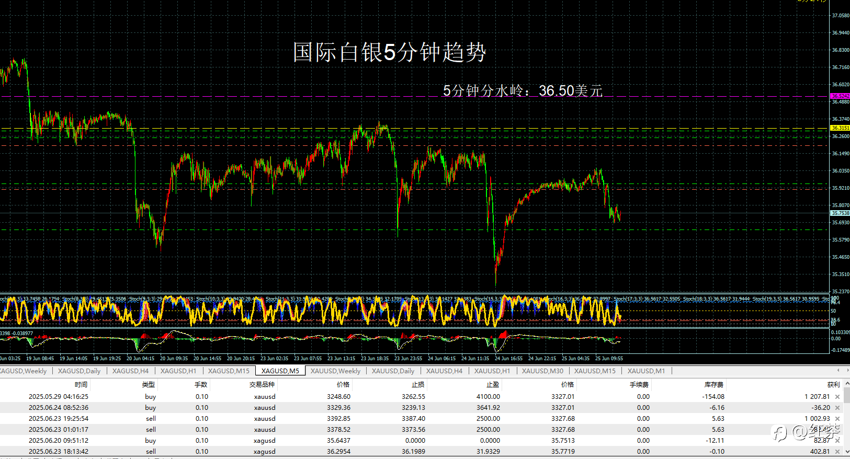Click the trade list scrollbar up arrow

pos(846,384)
